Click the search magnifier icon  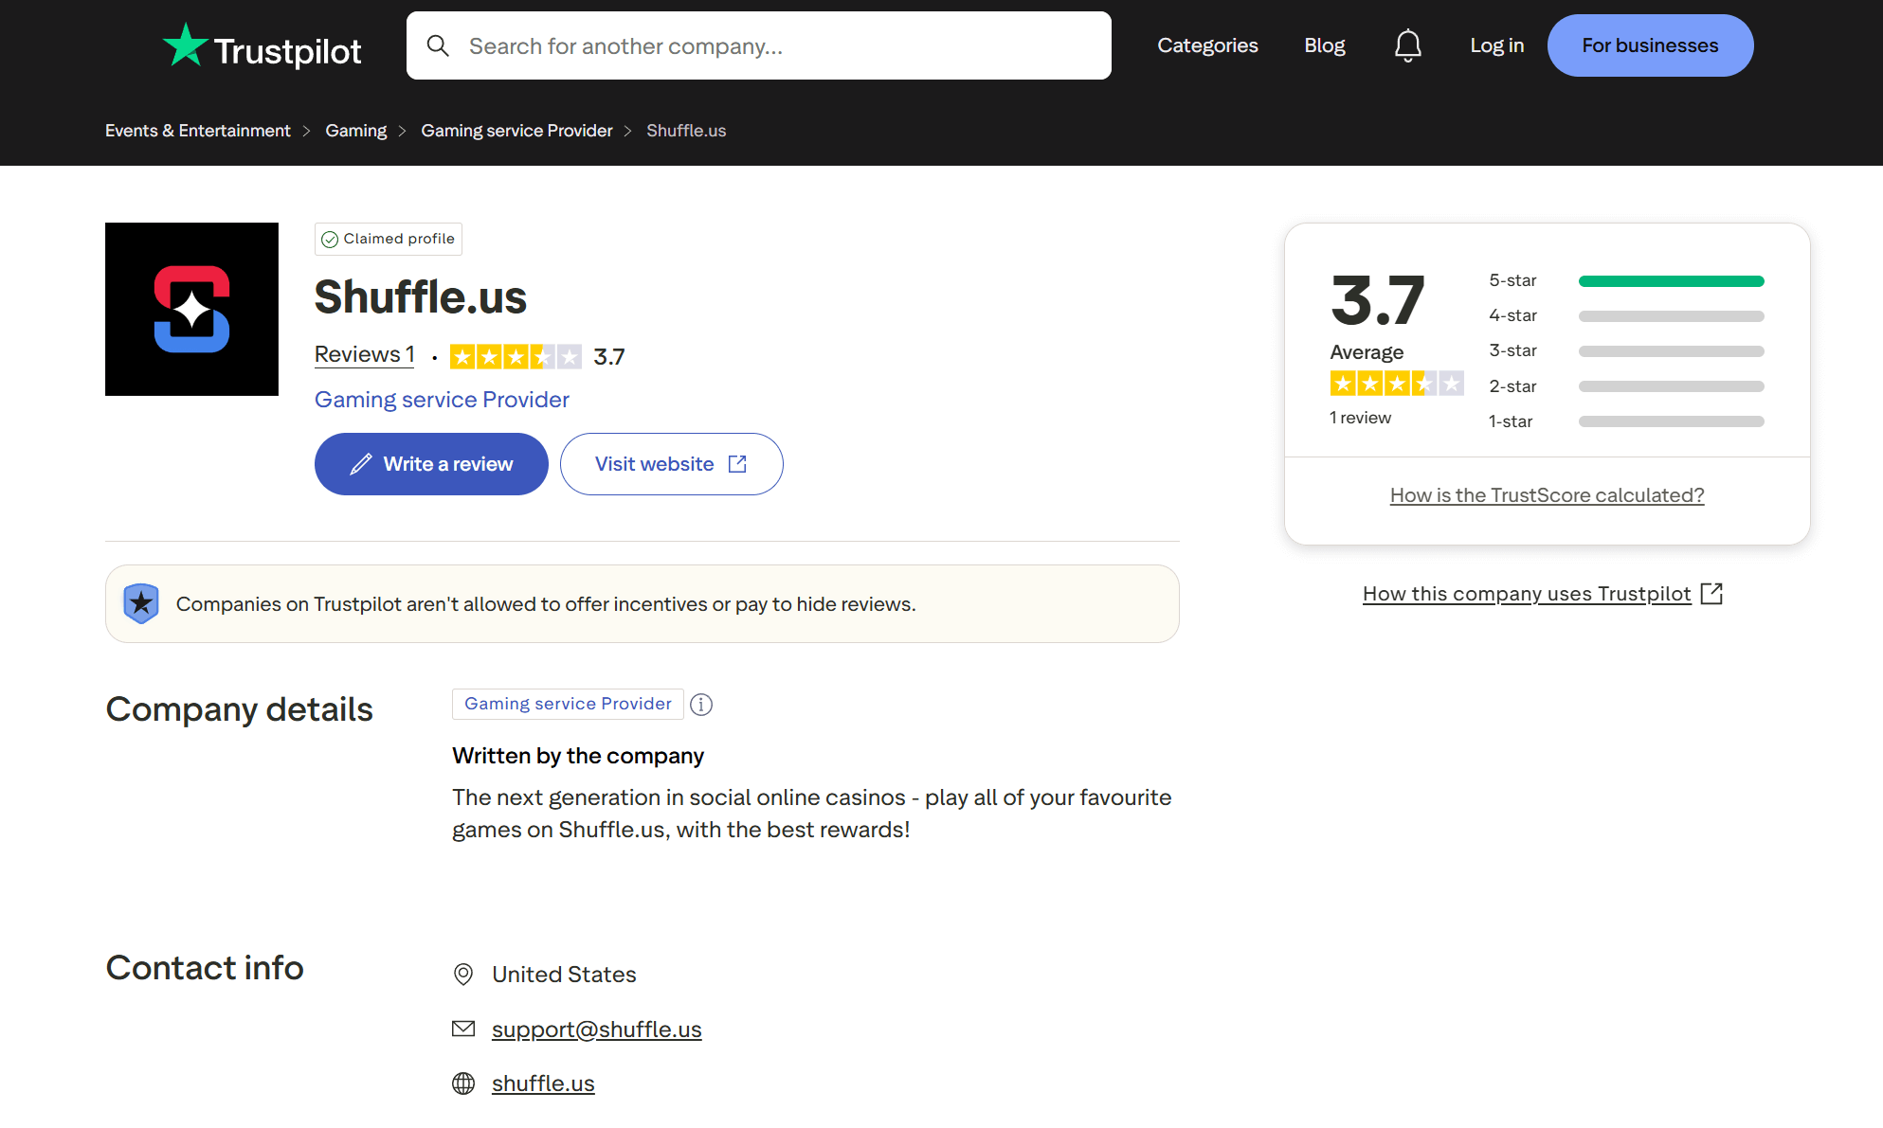[438, 45]
